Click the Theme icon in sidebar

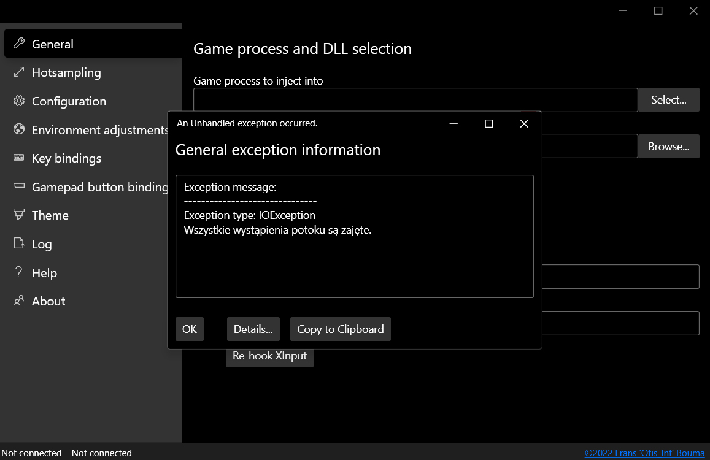19,215
